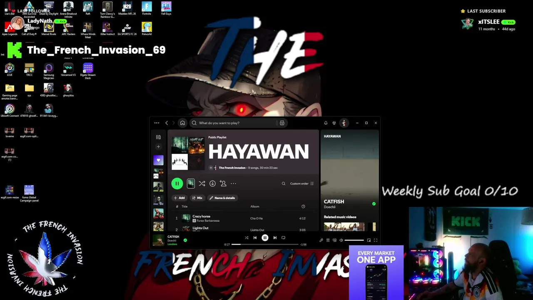Open the notifications bell in Spotify

point(326,123)
